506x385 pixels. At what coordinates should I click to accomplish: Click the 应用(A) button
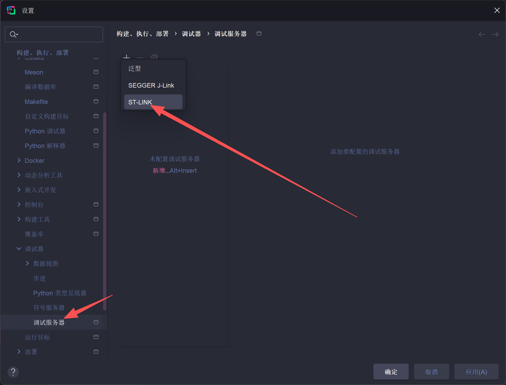(477, 372)
